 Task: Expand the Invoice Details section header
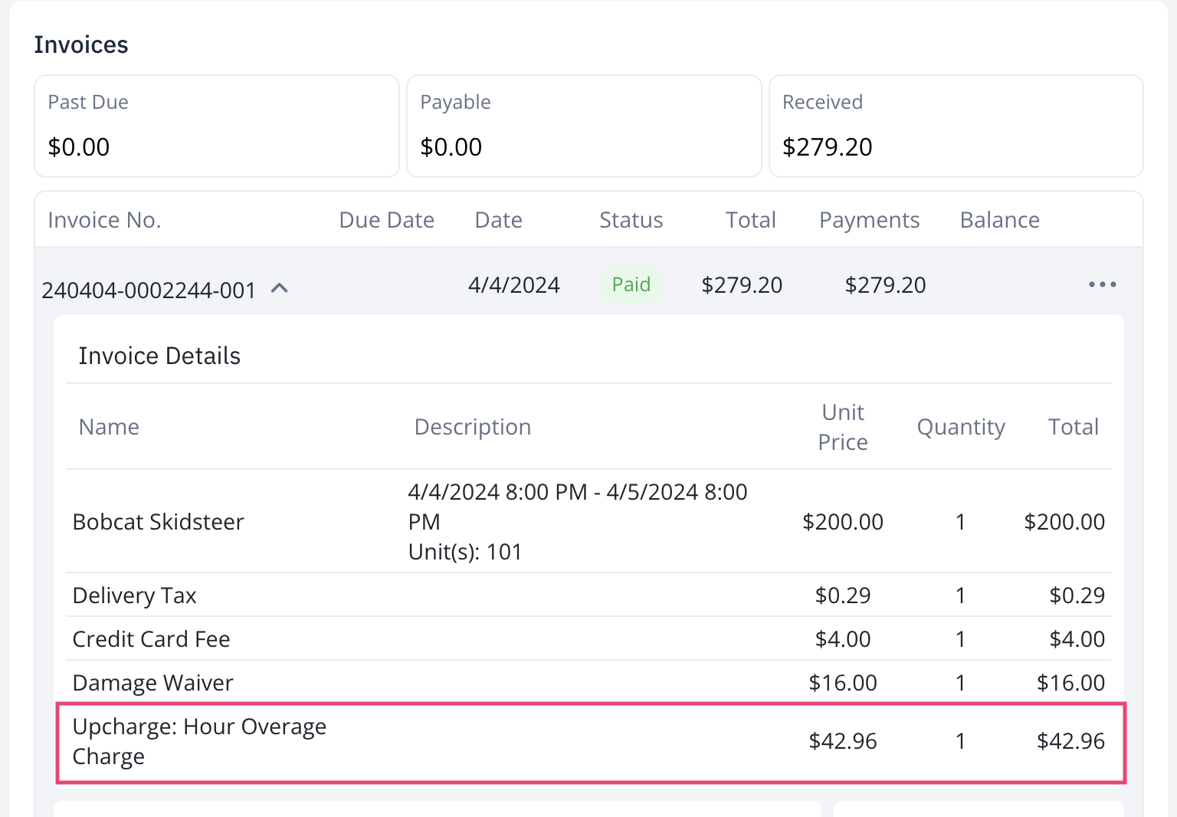(x=159, y=355)
